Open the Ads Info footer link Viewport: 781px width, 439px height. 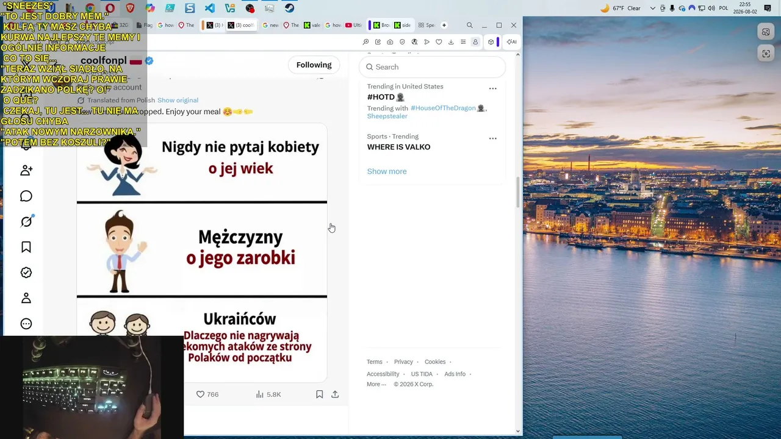pyautogui.click(x=455, y=374)
